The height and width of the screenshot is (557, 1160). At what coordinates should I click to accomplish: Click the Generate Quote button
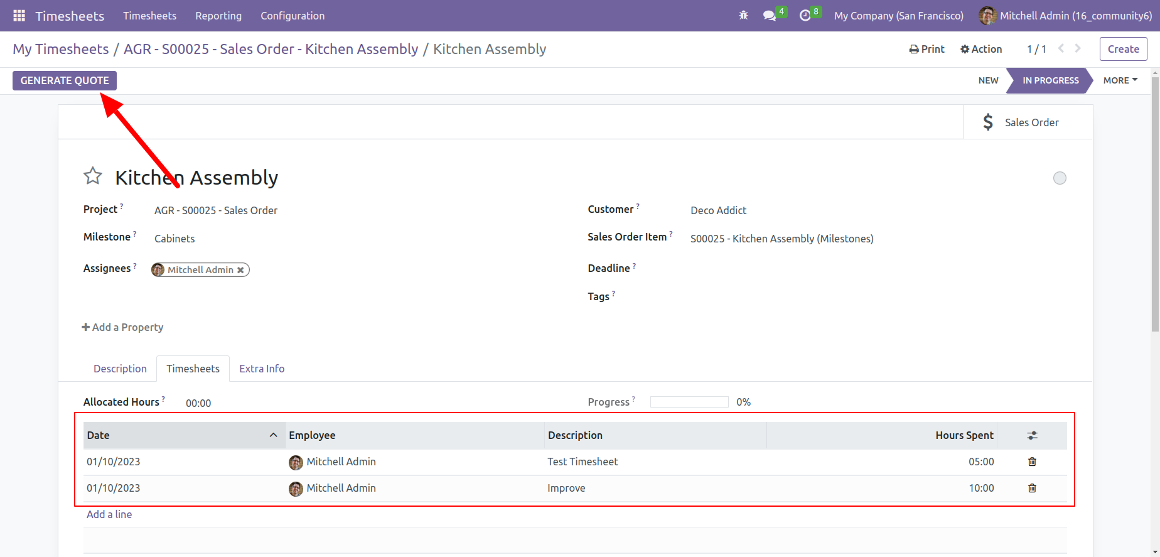click(65, 80)
